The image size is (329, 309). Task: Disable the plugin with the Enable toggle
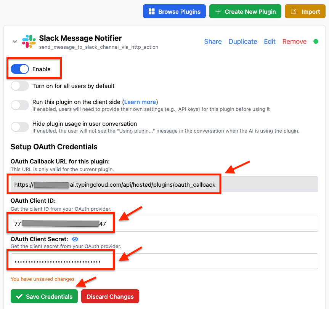(20, 69)
